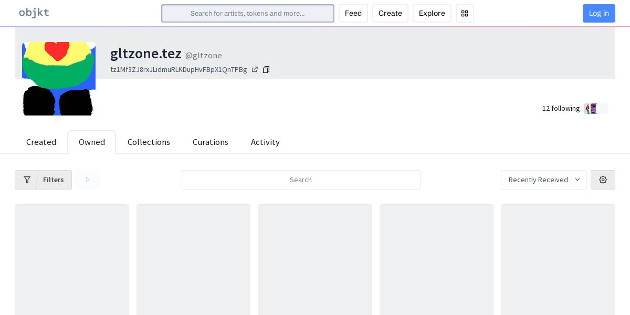Click the gltzone profile avatar

click(59, 79)
